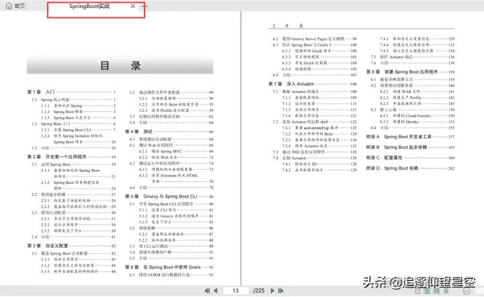Open a new tab with the plus button

pos(145,6)
